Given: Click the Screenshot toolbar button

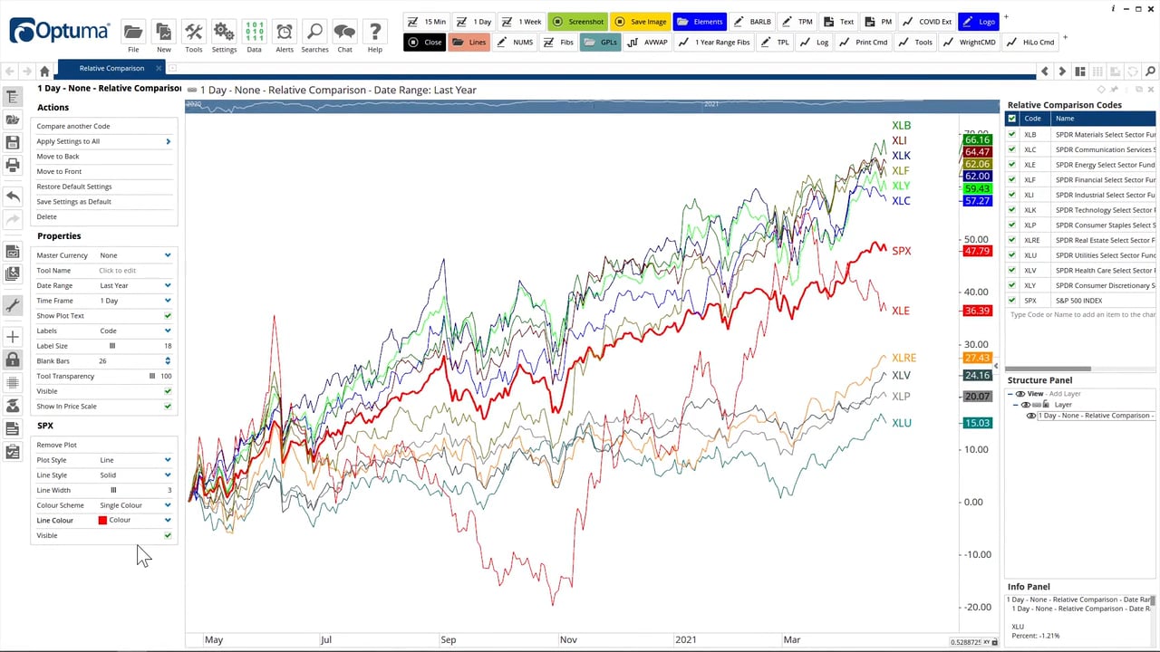Looking at the screenshot, I should pos(577,21).
